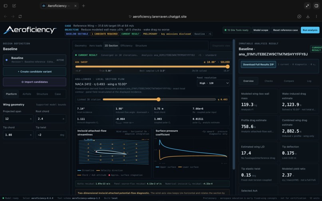322x201 pixels.
Task: Open a new browser tab
Action: click(x=83, y=6)
